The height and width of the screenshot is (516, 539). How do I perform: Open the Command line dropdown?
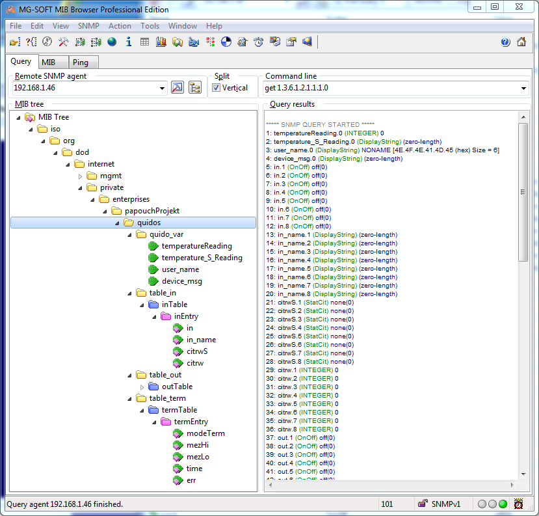point(523,88)
